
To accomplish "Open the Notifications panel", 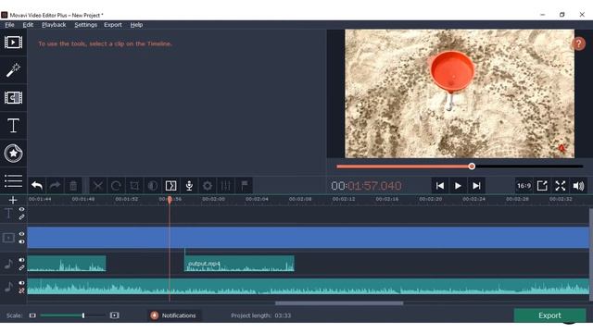I will (173, 315).
